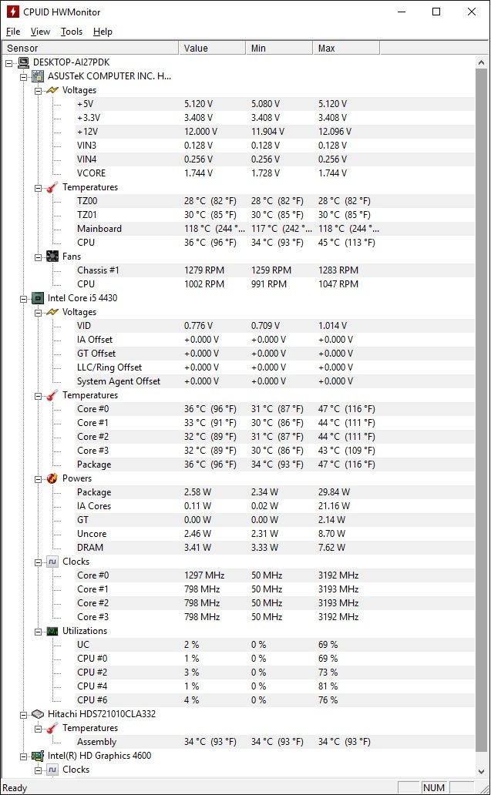This screenshot has width=491, height=795.
Task: Select the DESKTOP-AI27PDK computer icon
Action: [x=23, y=62]
